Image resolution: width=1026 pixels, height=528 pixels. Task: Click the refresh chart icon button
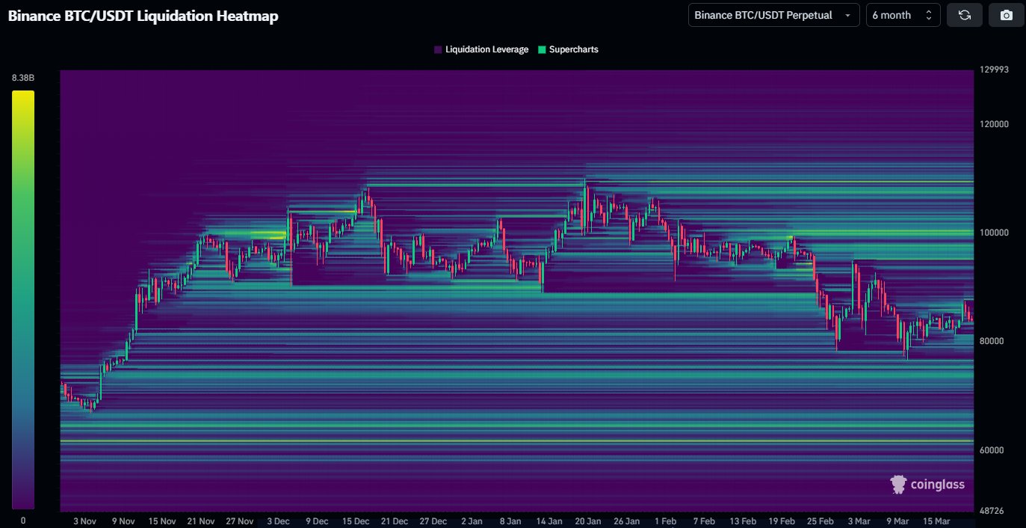click(964, 15)
